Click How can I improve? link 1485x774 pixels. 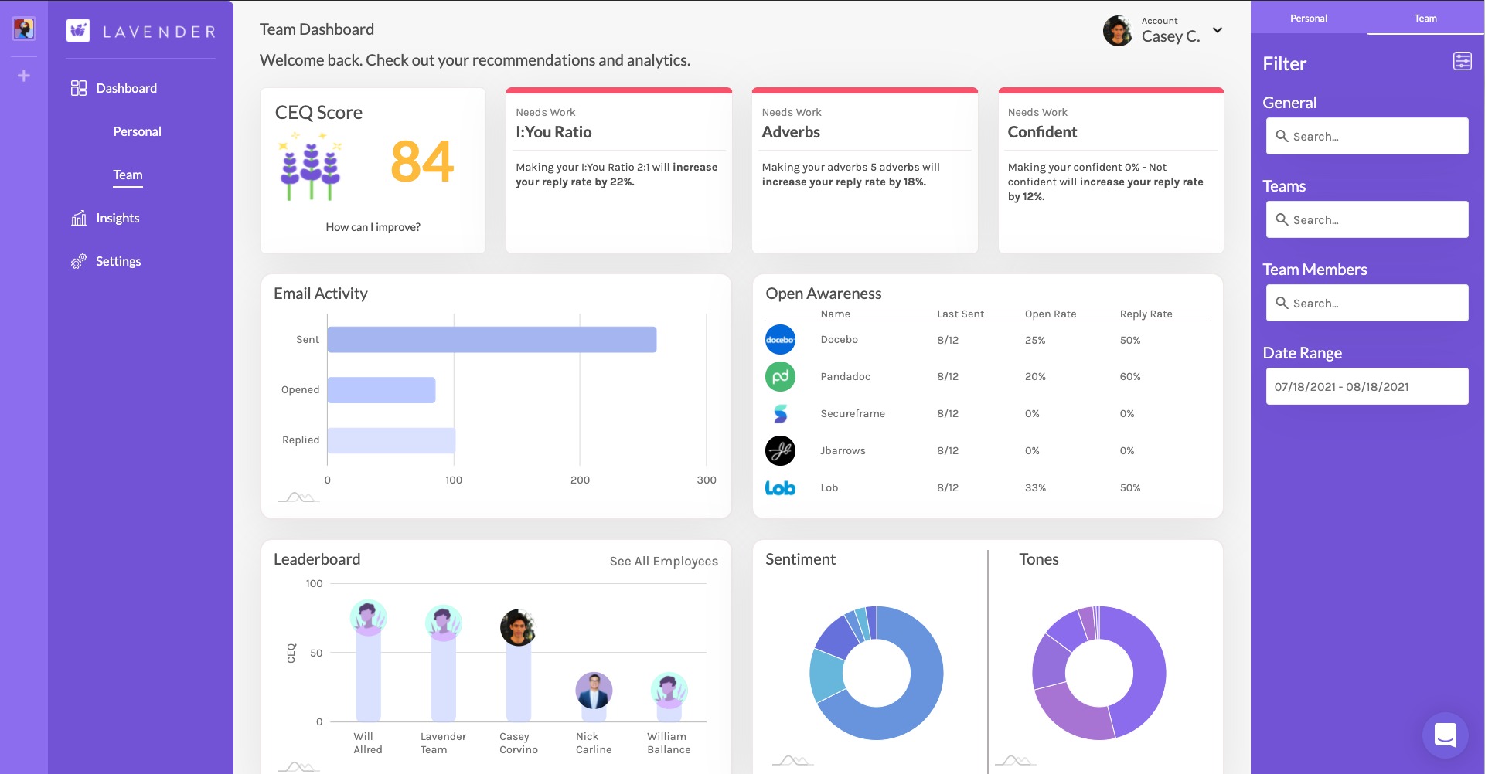point(373,227)
